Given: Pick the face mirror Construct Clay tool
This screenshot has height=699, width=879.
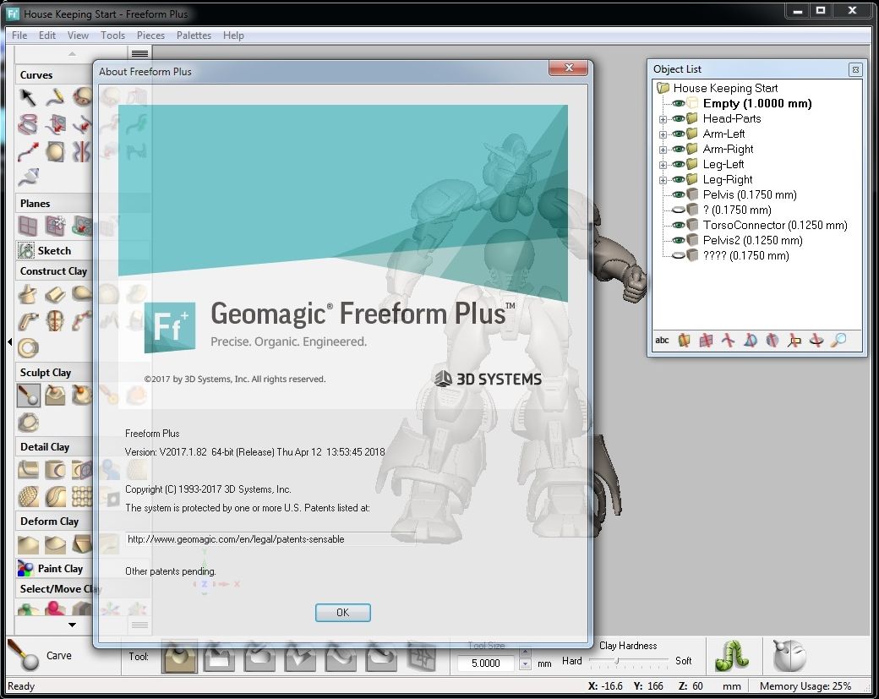Looking at the screenshot, I should pos(55,321).
